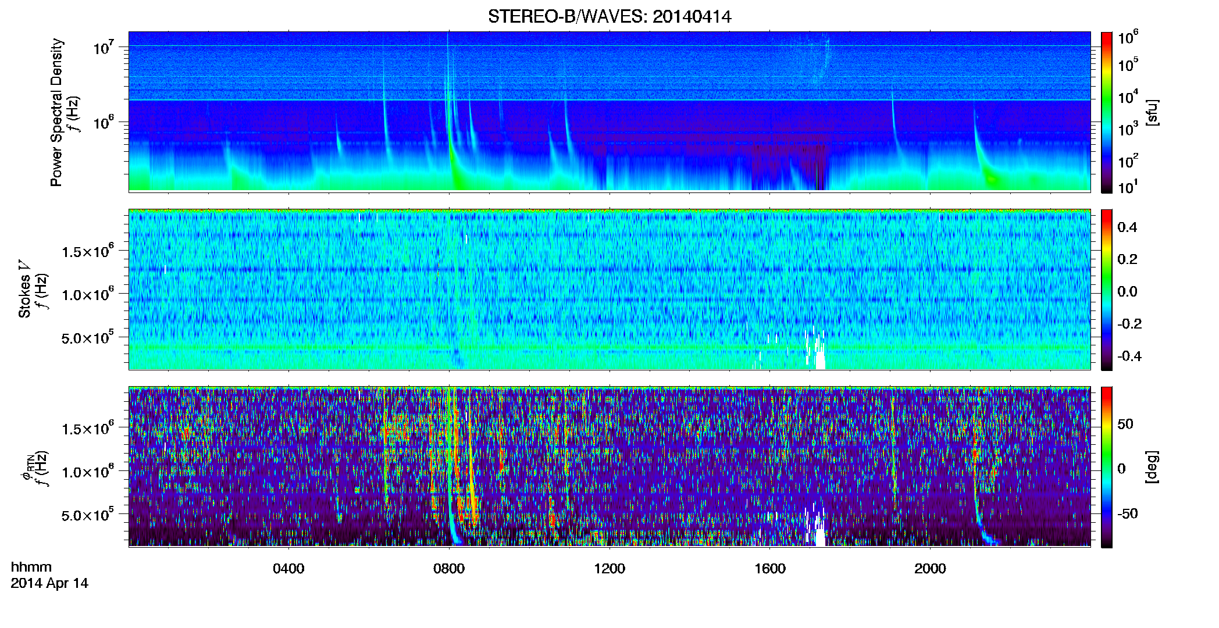Click the "Stokes V" y-axis label
Screen dimensions: 1219x628
pos(24,289)
